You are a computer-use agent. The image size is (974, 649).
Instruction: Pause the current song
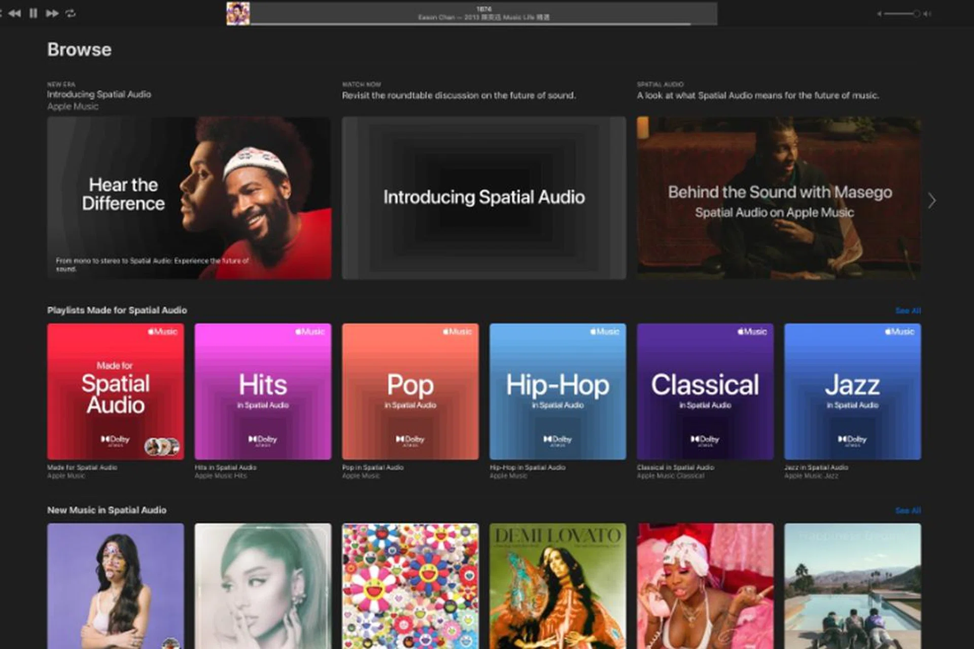[33, 13]
